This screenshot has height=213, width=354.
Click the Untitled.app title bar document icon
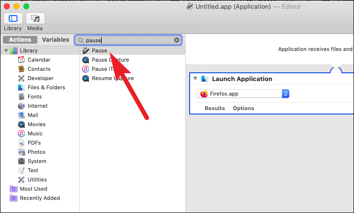point(190,6)
